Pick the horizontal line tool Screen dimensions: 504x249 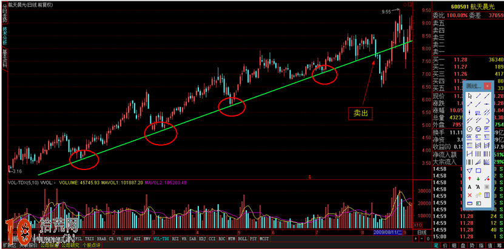[487, 104]
